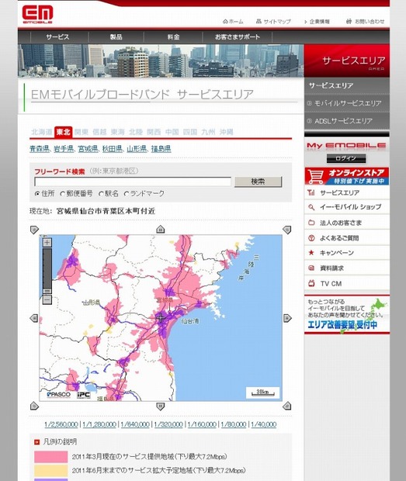Select the 郵便番号 radio button
Image resolution: width=406 pixels, height=481 pixels.
point(63,194)
